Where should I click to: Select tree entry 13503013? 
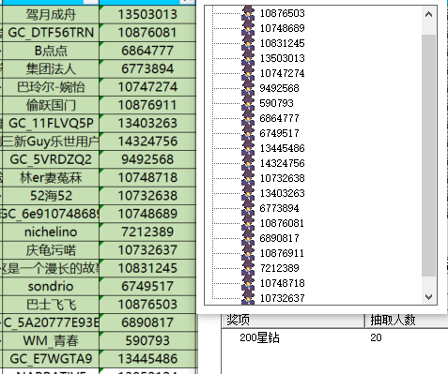point(282,58)
